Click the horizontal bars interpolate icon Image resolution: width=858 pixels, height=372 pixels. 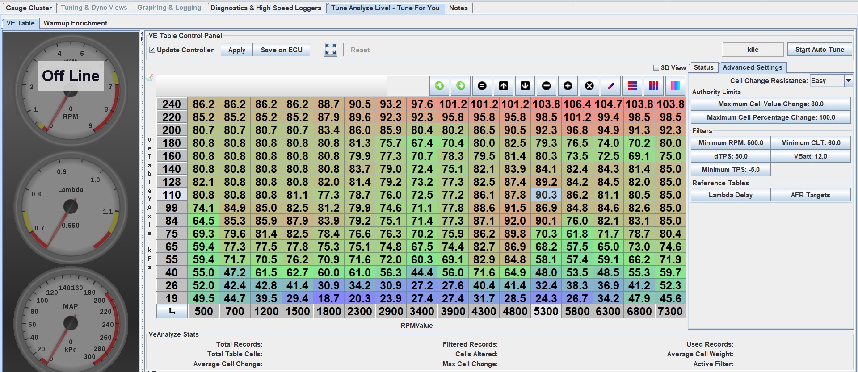(632, 86)
